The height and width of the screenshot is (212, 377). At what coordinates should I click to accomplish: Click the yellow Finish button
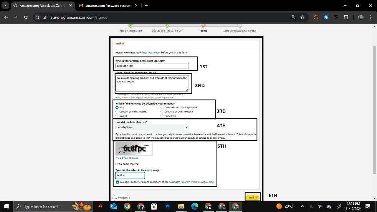click(x=253, y=198)
